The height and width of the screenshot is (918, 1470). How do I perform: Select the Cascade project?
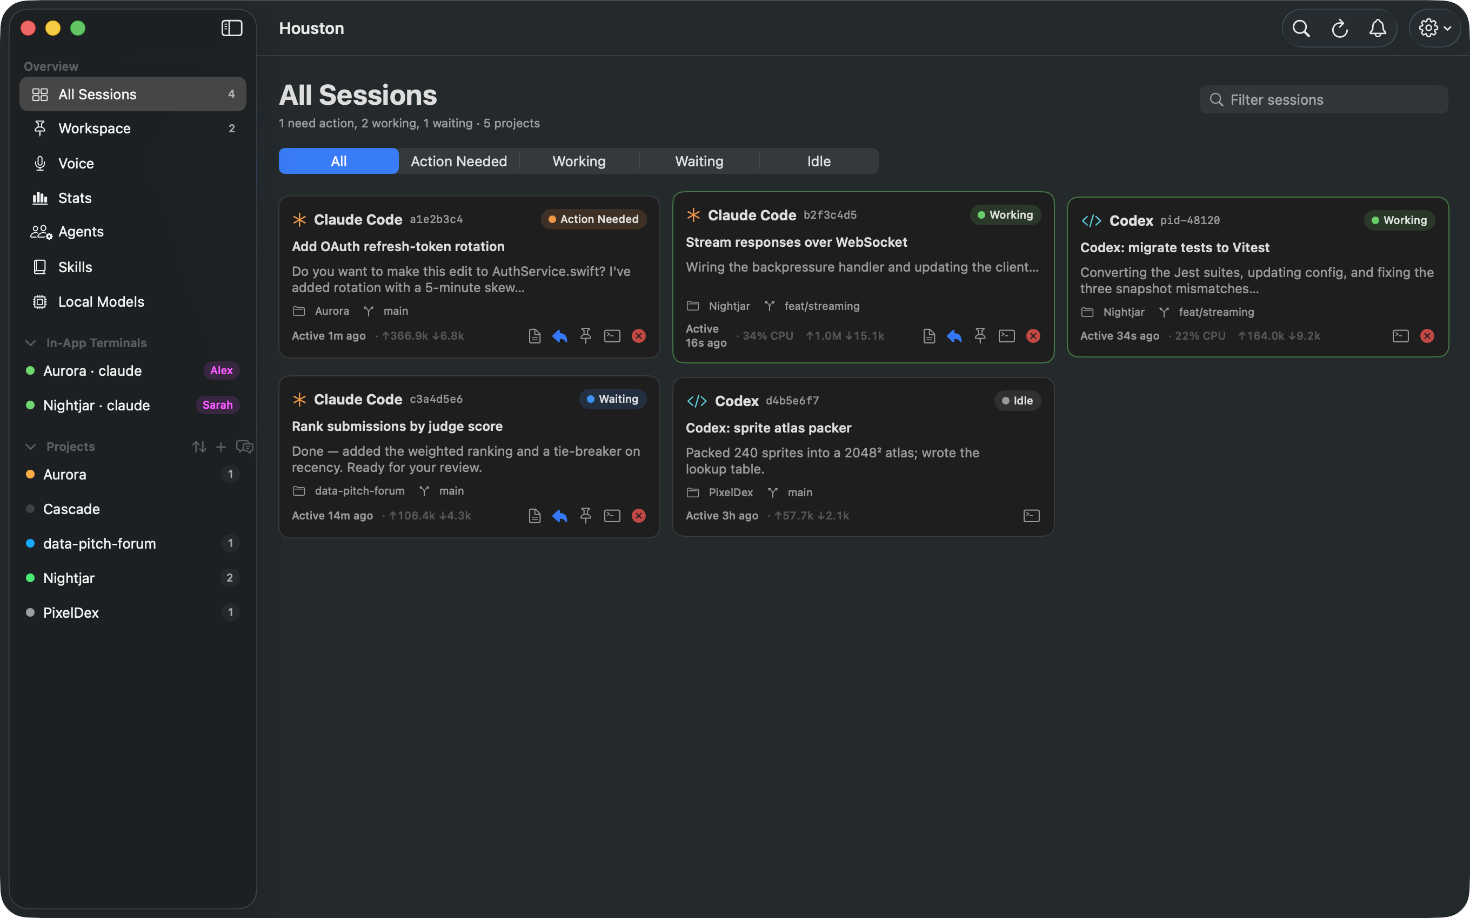(132, 509)
